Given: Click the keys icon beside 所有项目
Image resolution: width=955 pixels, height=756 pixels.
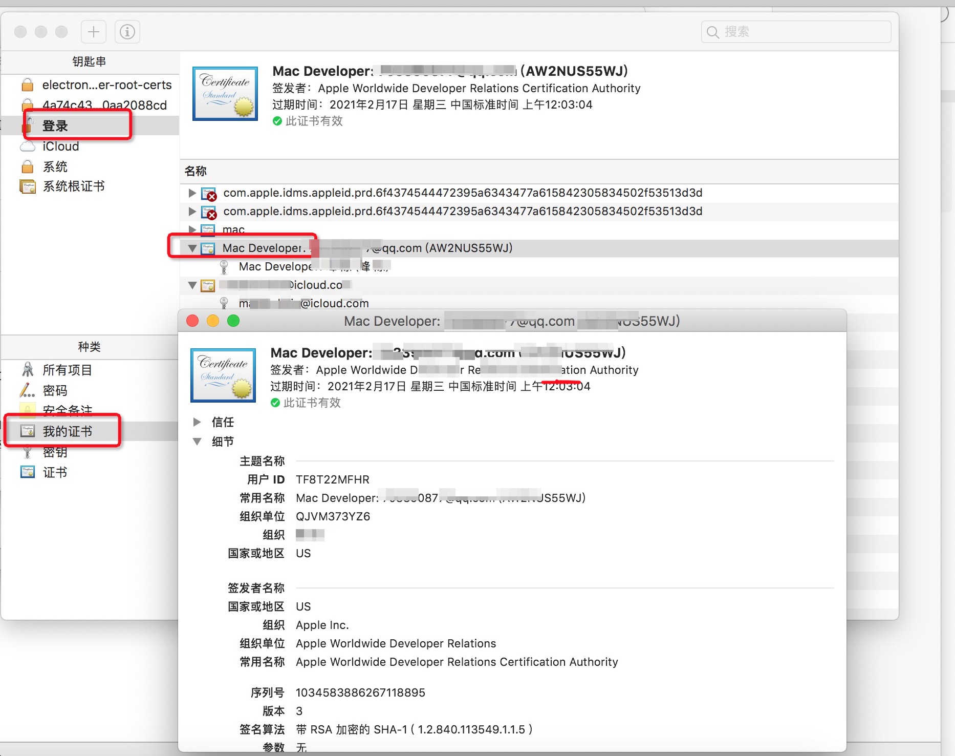Looking at the screenshot, I should point(28,370).
